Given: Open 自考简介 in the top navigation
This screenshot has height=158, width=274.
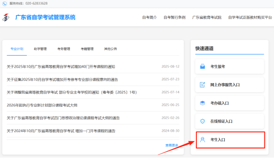Looking at the screenshot, I should pos(149,18).
